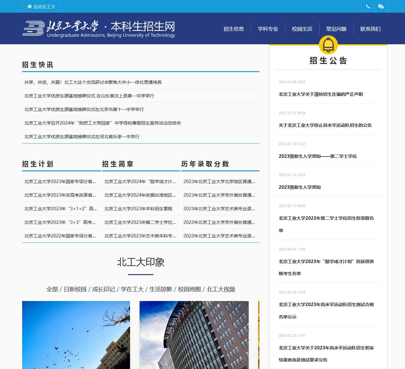Select the 成长印记 gallery filter

(x=103, y=289)
